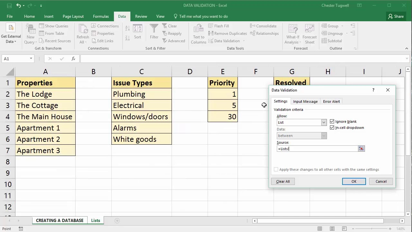Image resolution: width=412 pixels, height=232 pixels.
Task: Open the Formulas ribbon tab
Action: pos(101,16)
